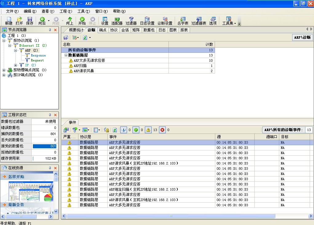The width and height of the screenshot is (314, 225).
Task: Open the 工具集 (Toolset) dropdown
Action: [229, 21]
